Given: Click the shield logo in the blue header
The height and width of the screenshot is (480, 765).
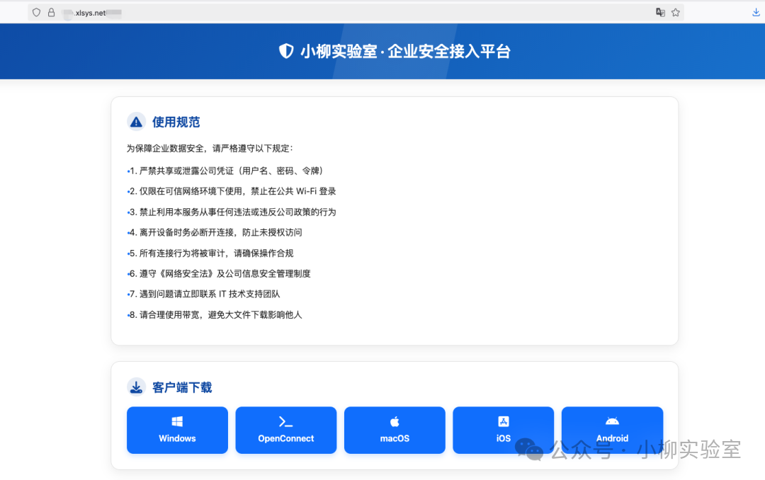Looking at the screenshot, I should click(286, 51).
